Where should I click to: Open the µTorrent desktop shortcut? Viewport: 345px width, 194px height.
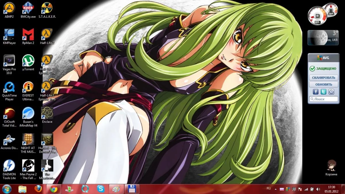point(28,63)
